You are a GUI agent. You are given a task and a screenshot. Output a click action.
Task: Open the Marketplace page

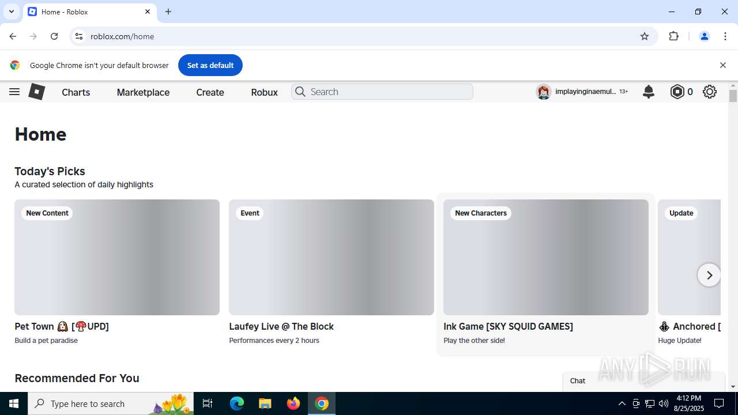143,92
